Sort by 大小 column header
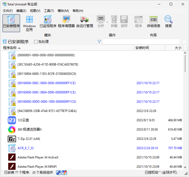The image size is (189, 177). 174,48
